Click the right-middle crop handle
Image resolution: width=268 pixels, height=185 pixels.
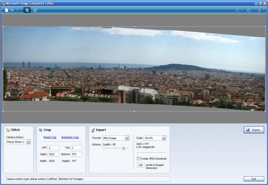coord(265,69)
